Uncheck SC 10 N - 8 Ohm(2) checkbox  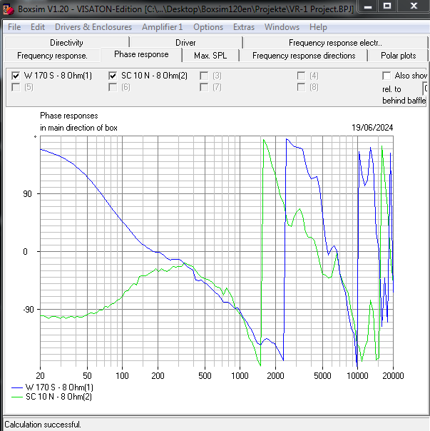pos(113,76)
